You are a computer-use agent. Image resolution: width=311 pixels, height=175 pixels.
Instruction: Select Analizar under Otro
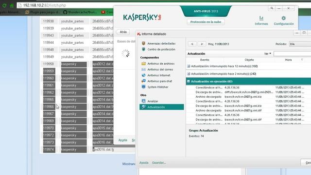click(x=153, y=101)
